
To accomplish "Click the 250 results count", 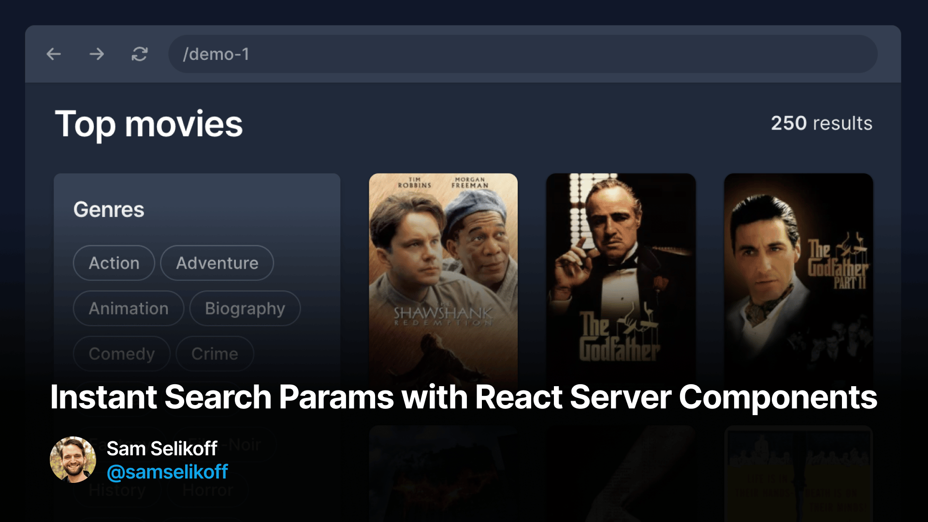I will coord(822,123).
